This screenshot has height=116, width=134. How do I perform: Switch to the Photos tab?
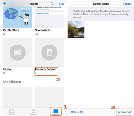coord(11,112)
